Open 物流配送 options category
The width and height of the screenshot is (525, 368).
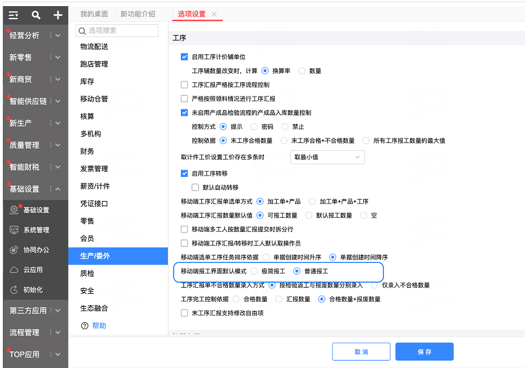tap(94, 46)
